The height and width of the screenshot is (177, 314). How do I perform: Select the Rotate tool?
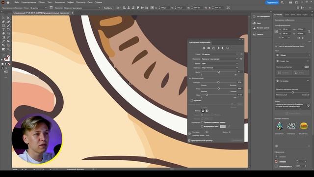(8, 29)
